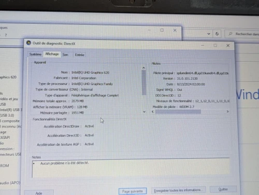Viewport: 259px width, 195px height.
Task: Click left arrow of Pilotes horizontal scrollbar
Action: (x=153, y=112)
